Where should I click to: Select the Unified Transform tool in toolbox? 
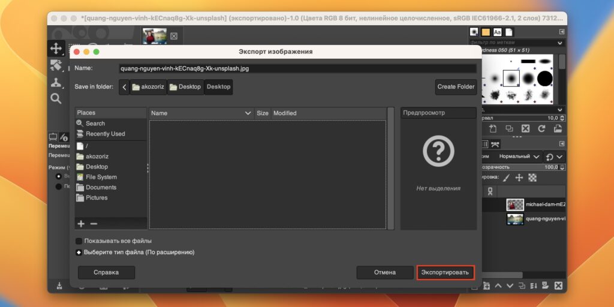coord(56,65)
